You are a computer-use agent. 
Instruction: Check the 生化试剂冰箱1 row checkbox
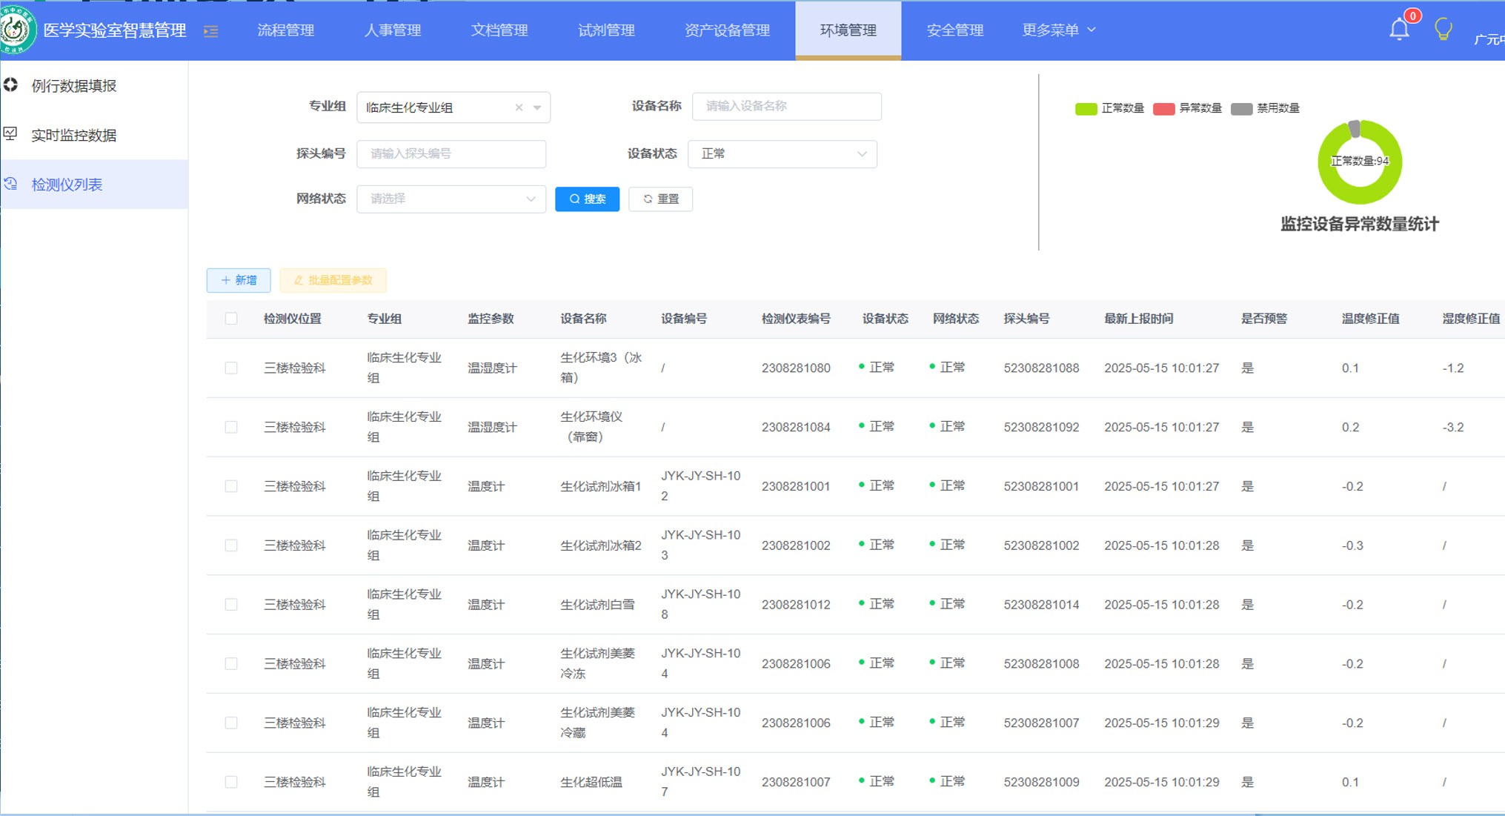tap(231, 486)
